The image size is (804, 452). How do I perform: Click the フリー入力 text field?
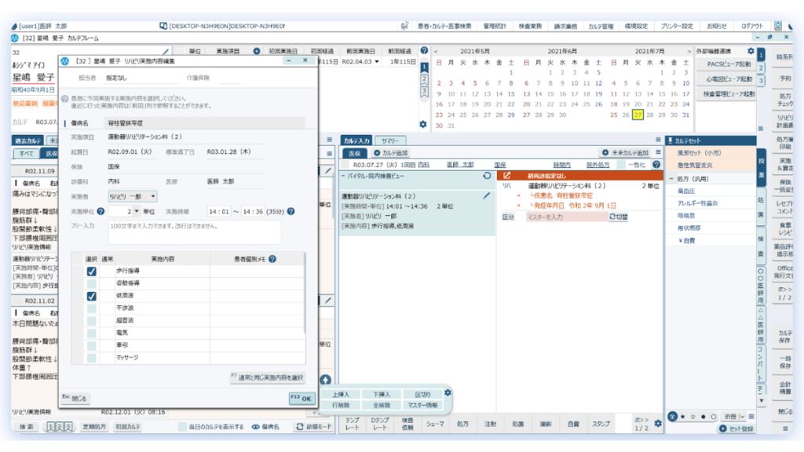pos(194,231)
